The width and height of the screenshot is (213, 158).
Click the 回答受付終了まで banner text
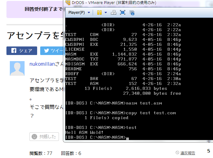[44, 9]
